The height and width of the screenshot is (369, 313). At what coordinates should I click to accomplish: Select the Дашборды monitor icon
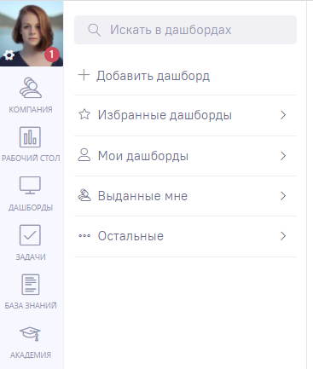[x=30, y=185]
